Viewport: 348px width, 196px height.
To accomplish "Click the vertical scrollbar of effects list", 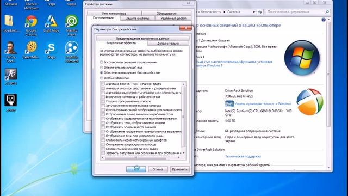I will (184, 117).
